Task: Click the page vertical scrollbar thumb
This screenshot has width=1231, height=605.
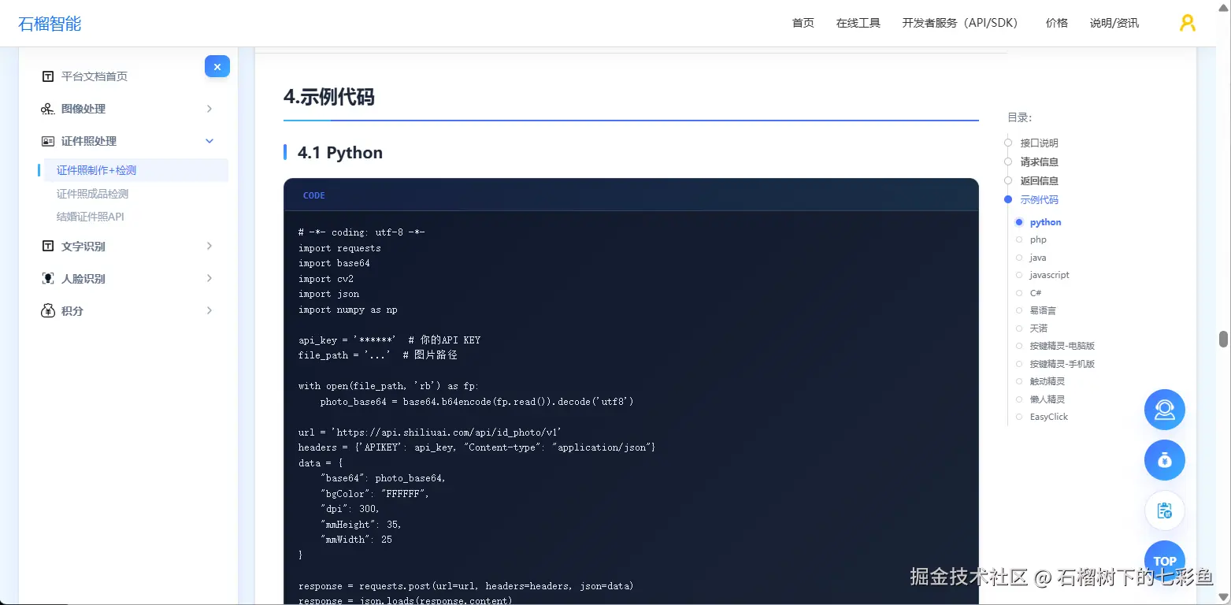Action: 1223,339
